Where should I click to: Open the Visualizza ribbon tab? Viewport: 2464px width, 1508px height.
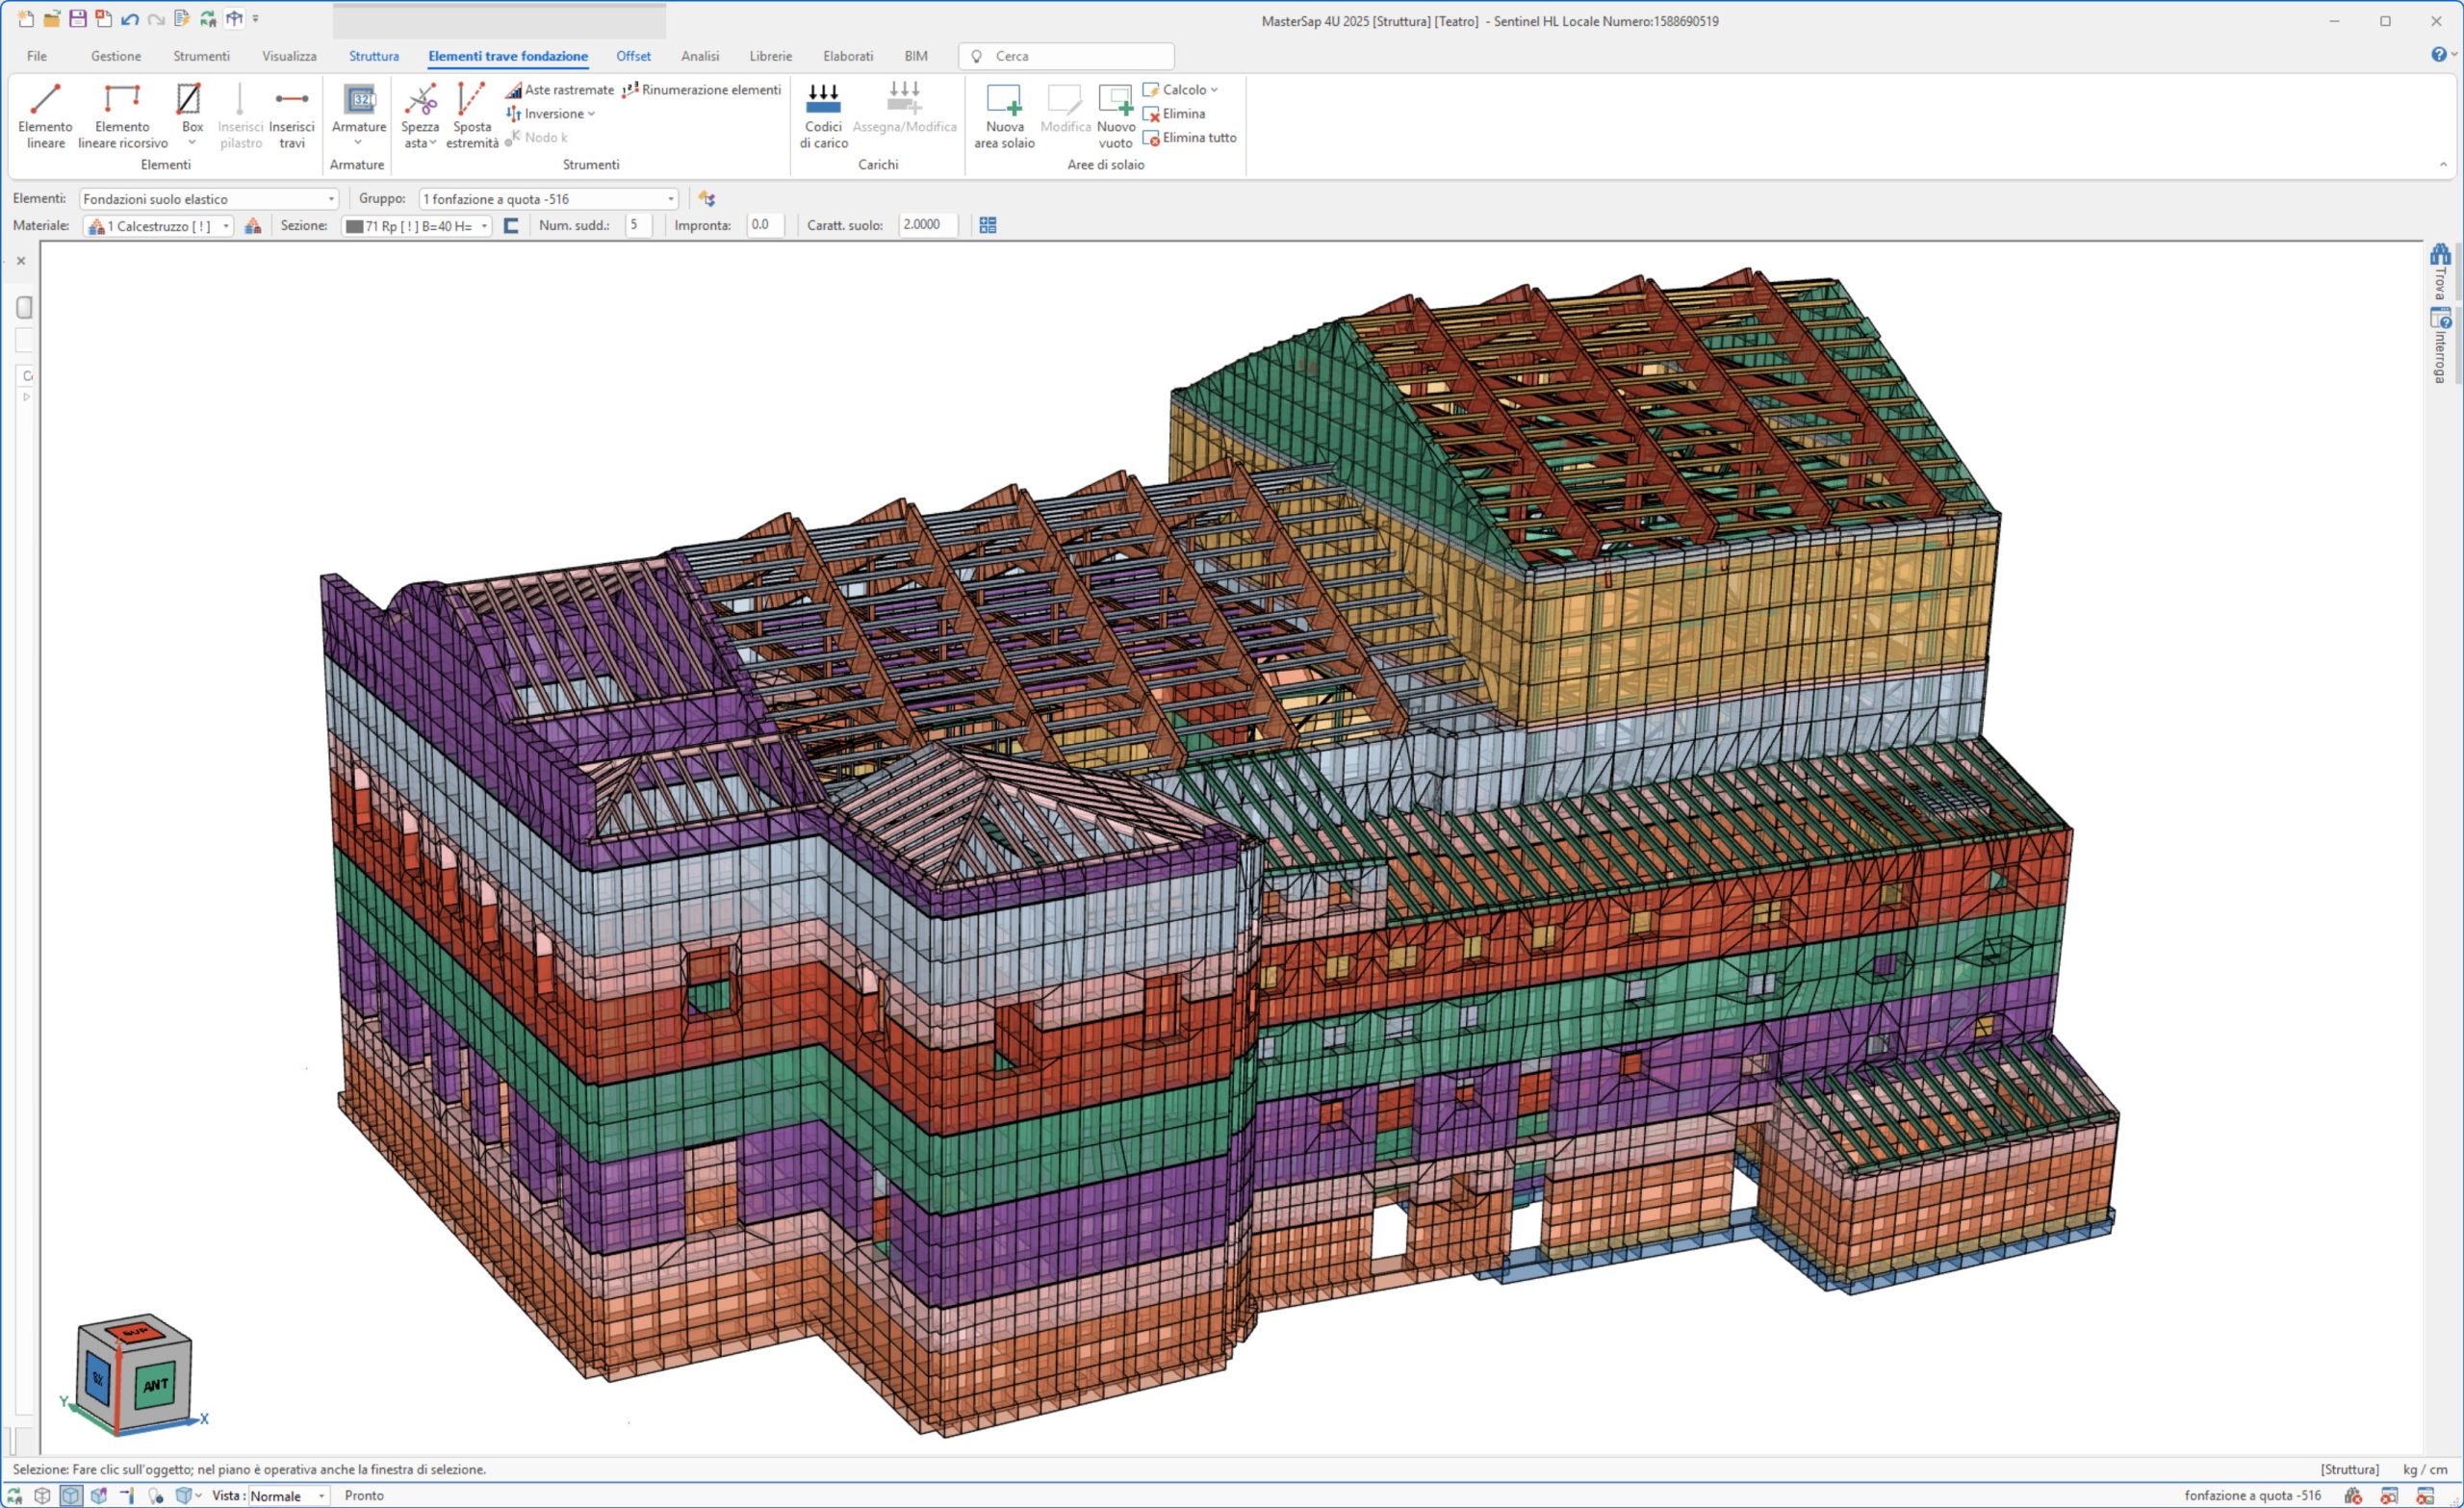[289, 56]
